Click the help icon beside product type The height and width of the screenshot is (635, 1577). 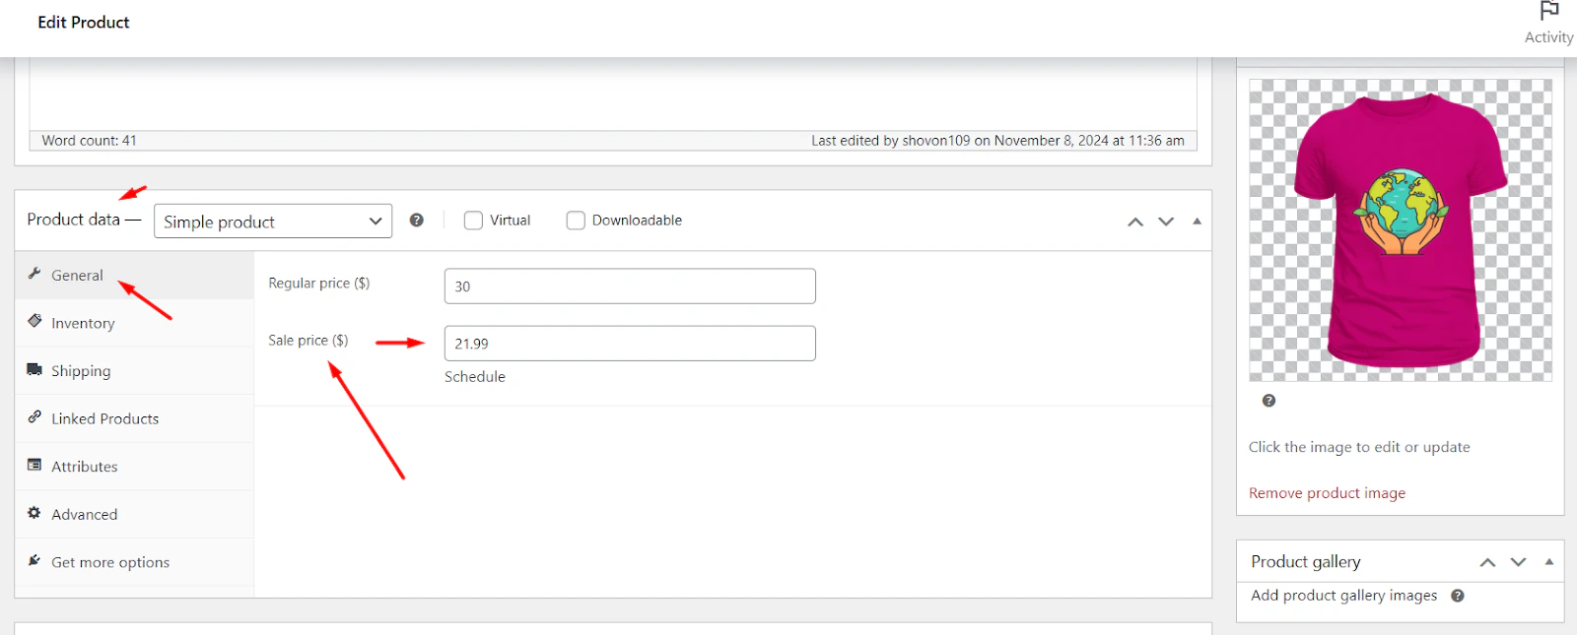coord(417,221)
